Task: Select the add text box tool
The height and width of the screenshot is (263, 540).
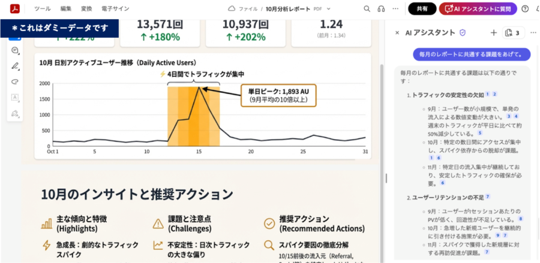Action: (x=15, y=97)
